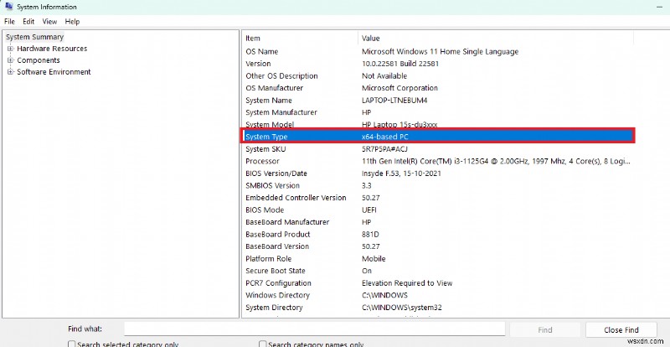Select the Embedded Controller Version row
The width and height of the screenshot is (670, 347).
click(x=437, y=198)
